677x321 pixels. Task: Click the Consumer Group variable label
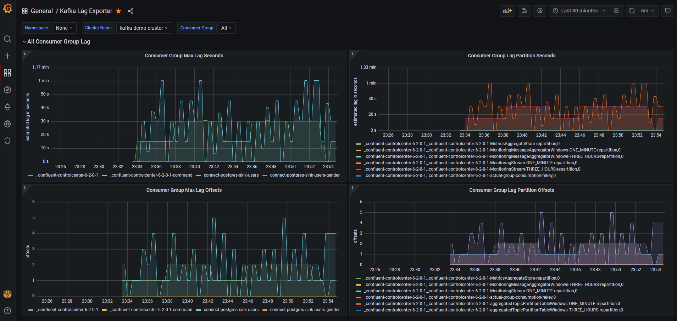click(197, 28)
